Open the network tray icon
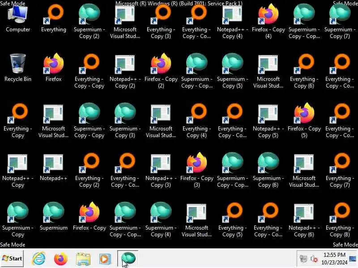 303,259
